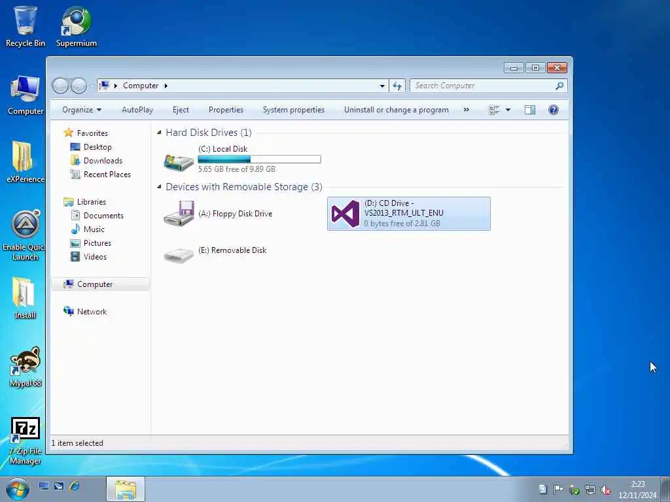Show the preview pane button

tap(530, 110)
